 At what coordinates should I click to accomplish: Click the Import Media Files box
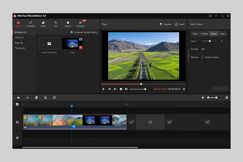point(49,43)
